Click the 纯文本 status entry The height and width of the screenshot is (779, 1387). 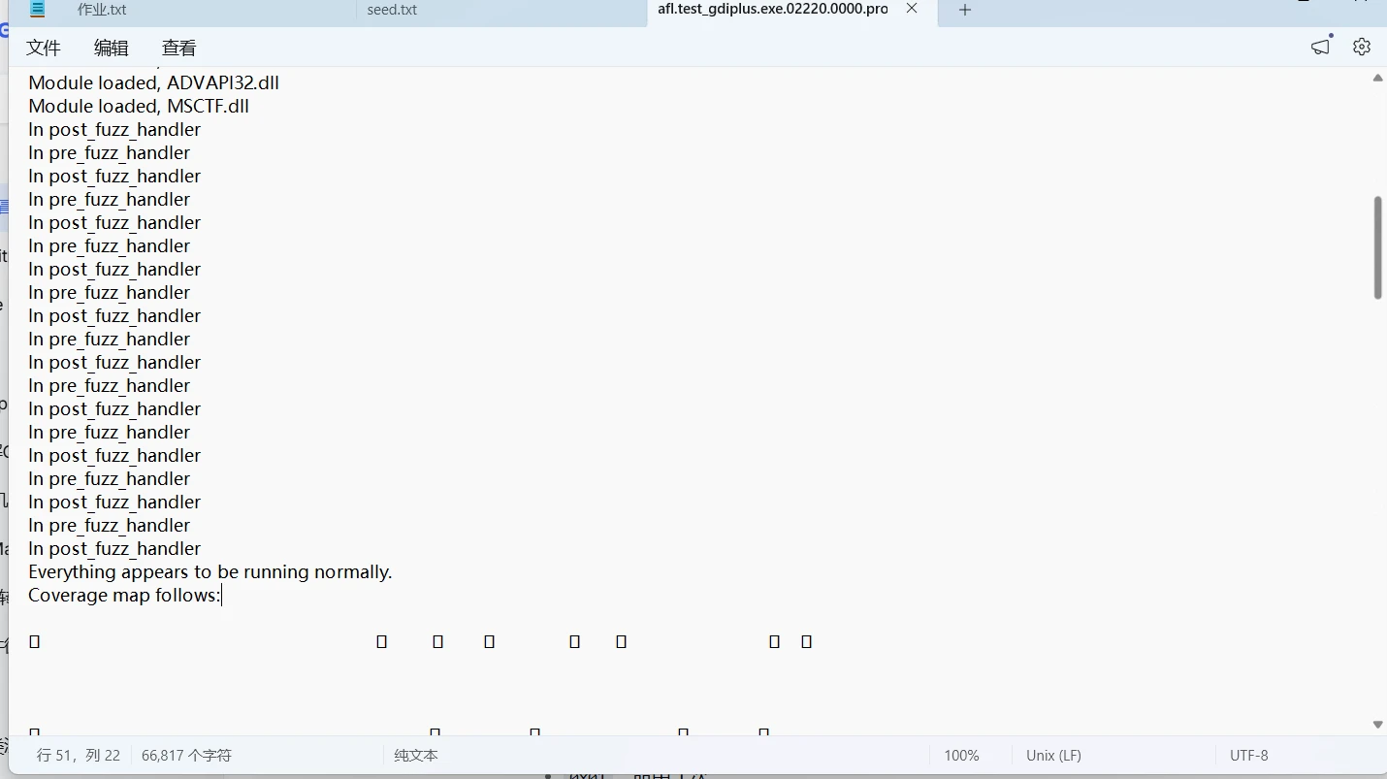pyautogui.click(x=416, y=755)
